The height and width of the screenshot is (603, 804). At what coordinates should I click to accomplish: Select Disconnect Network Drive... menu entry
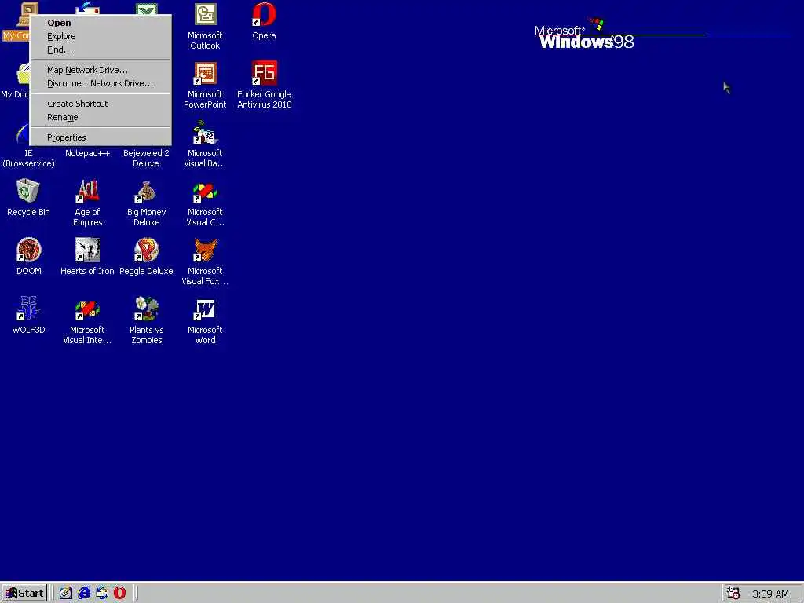click(x=100, y=83)
